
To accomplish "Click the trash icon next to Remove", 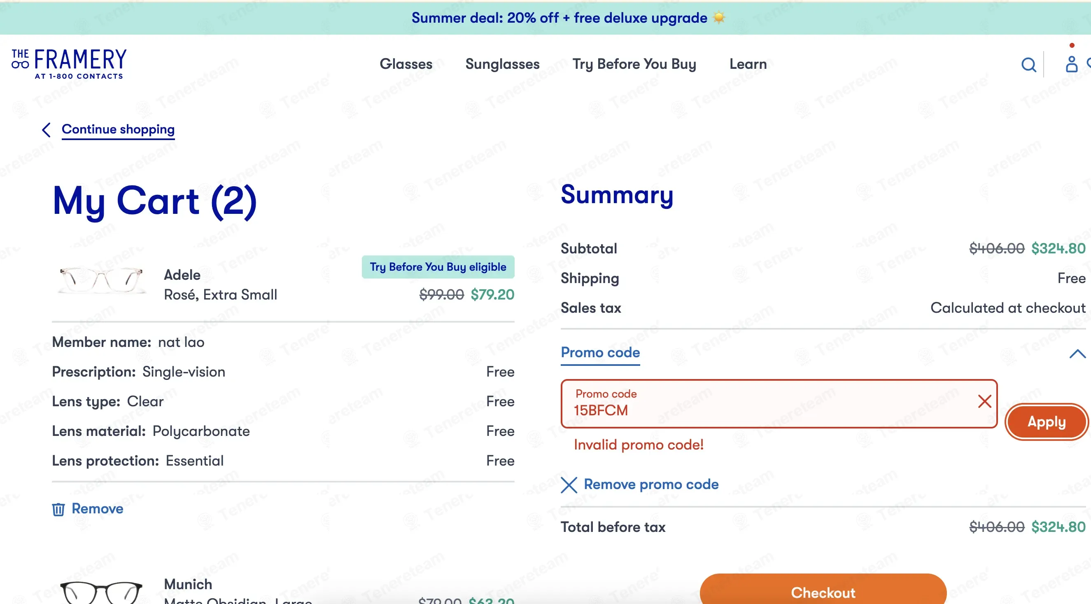I will [x=58, y=509].
